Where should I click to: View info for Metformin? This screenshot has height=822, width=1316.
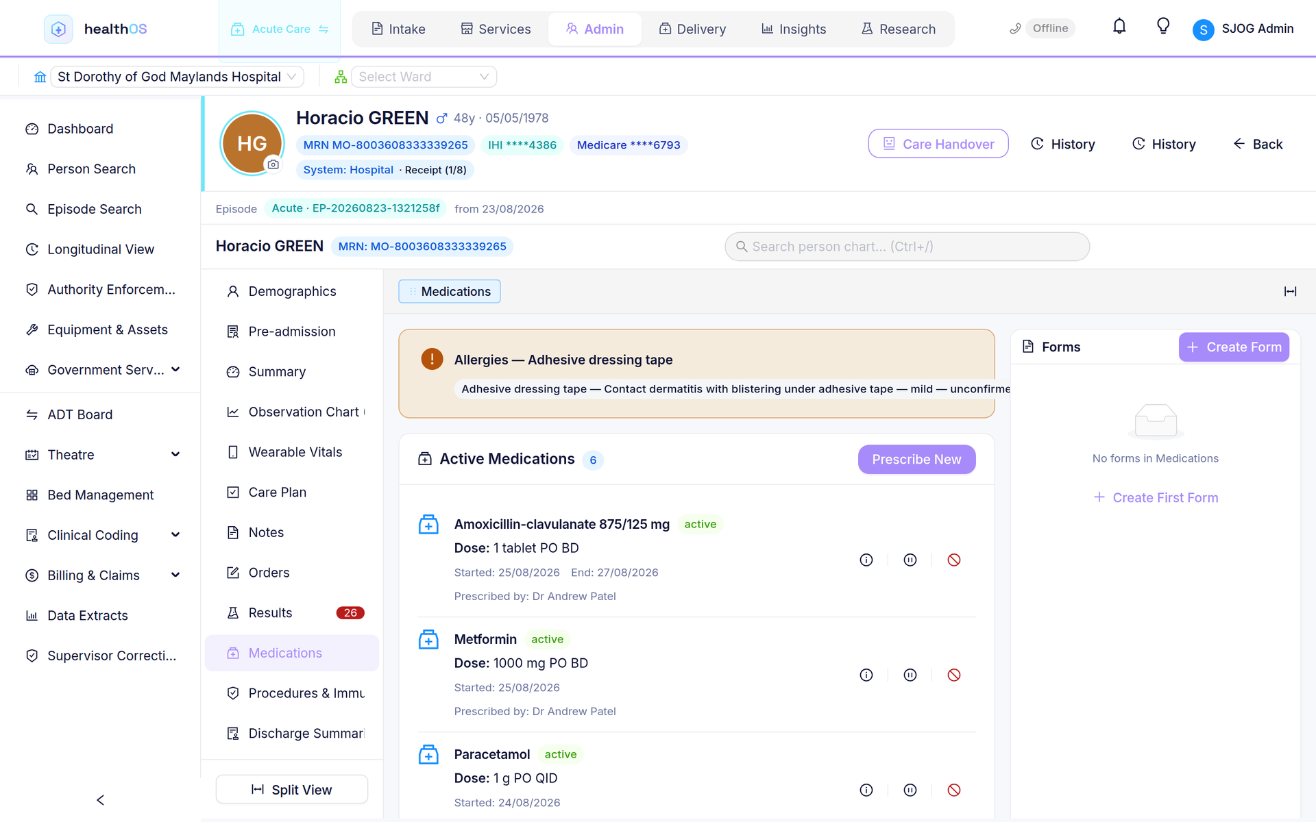866,675
